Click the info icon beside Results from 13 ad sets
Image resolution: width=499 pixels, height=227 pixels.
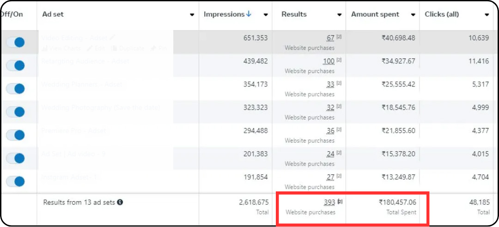[120, 202]
